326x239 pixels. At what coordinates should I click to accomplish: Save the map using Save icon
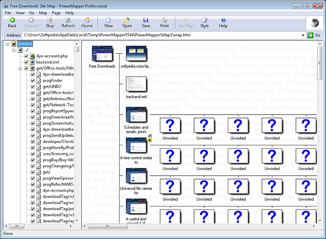click(146, 21)
